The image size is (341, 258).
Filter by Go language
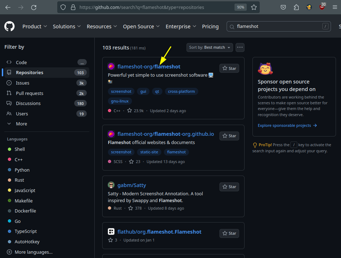pyautogui.click(x=18, y=221)
